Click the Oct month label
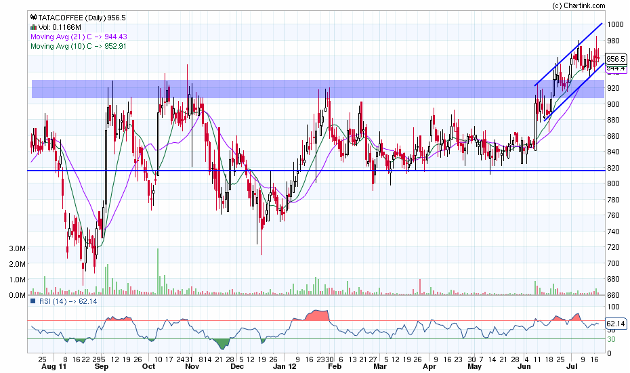Viewport: 630px width, 373px height. (148, 367)
